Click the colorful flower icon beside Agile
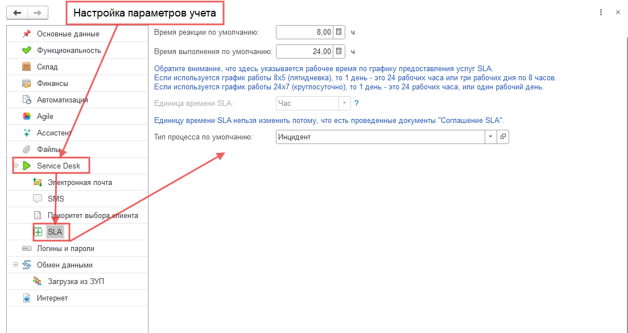 [x=27, y=116]
